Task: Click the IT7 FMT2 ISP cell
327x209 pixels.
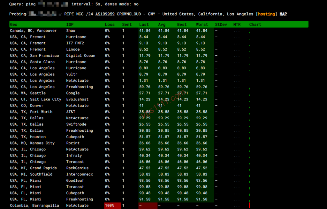Action: point(75,43)
